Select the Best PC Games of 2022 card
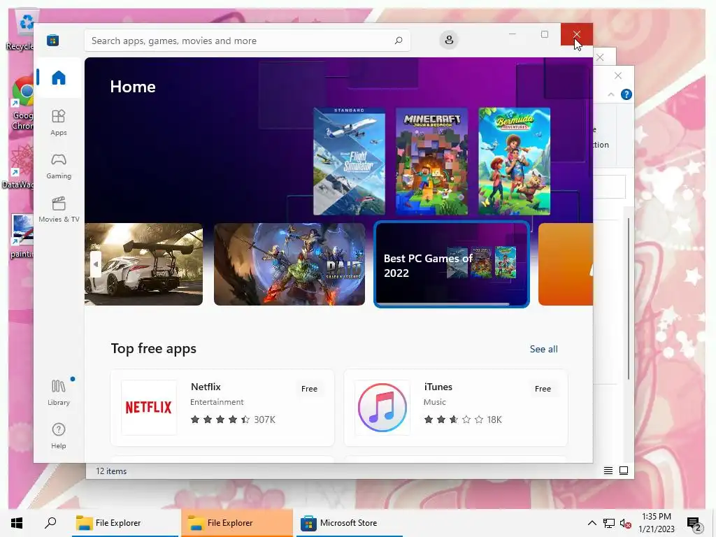716x537 pixels. 452,264
